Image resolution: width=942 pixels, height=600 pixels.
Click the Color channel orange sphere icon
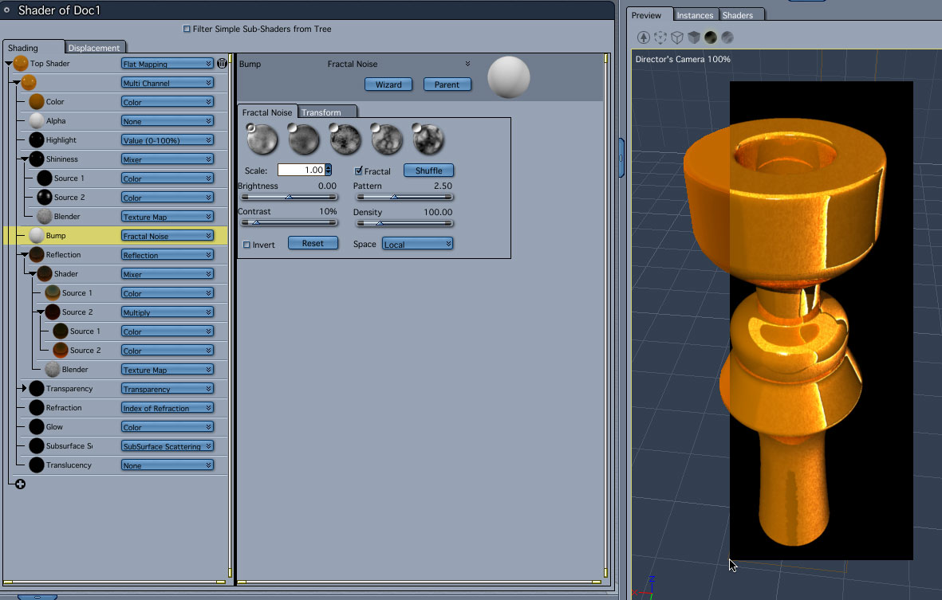(x=36, y=102)
